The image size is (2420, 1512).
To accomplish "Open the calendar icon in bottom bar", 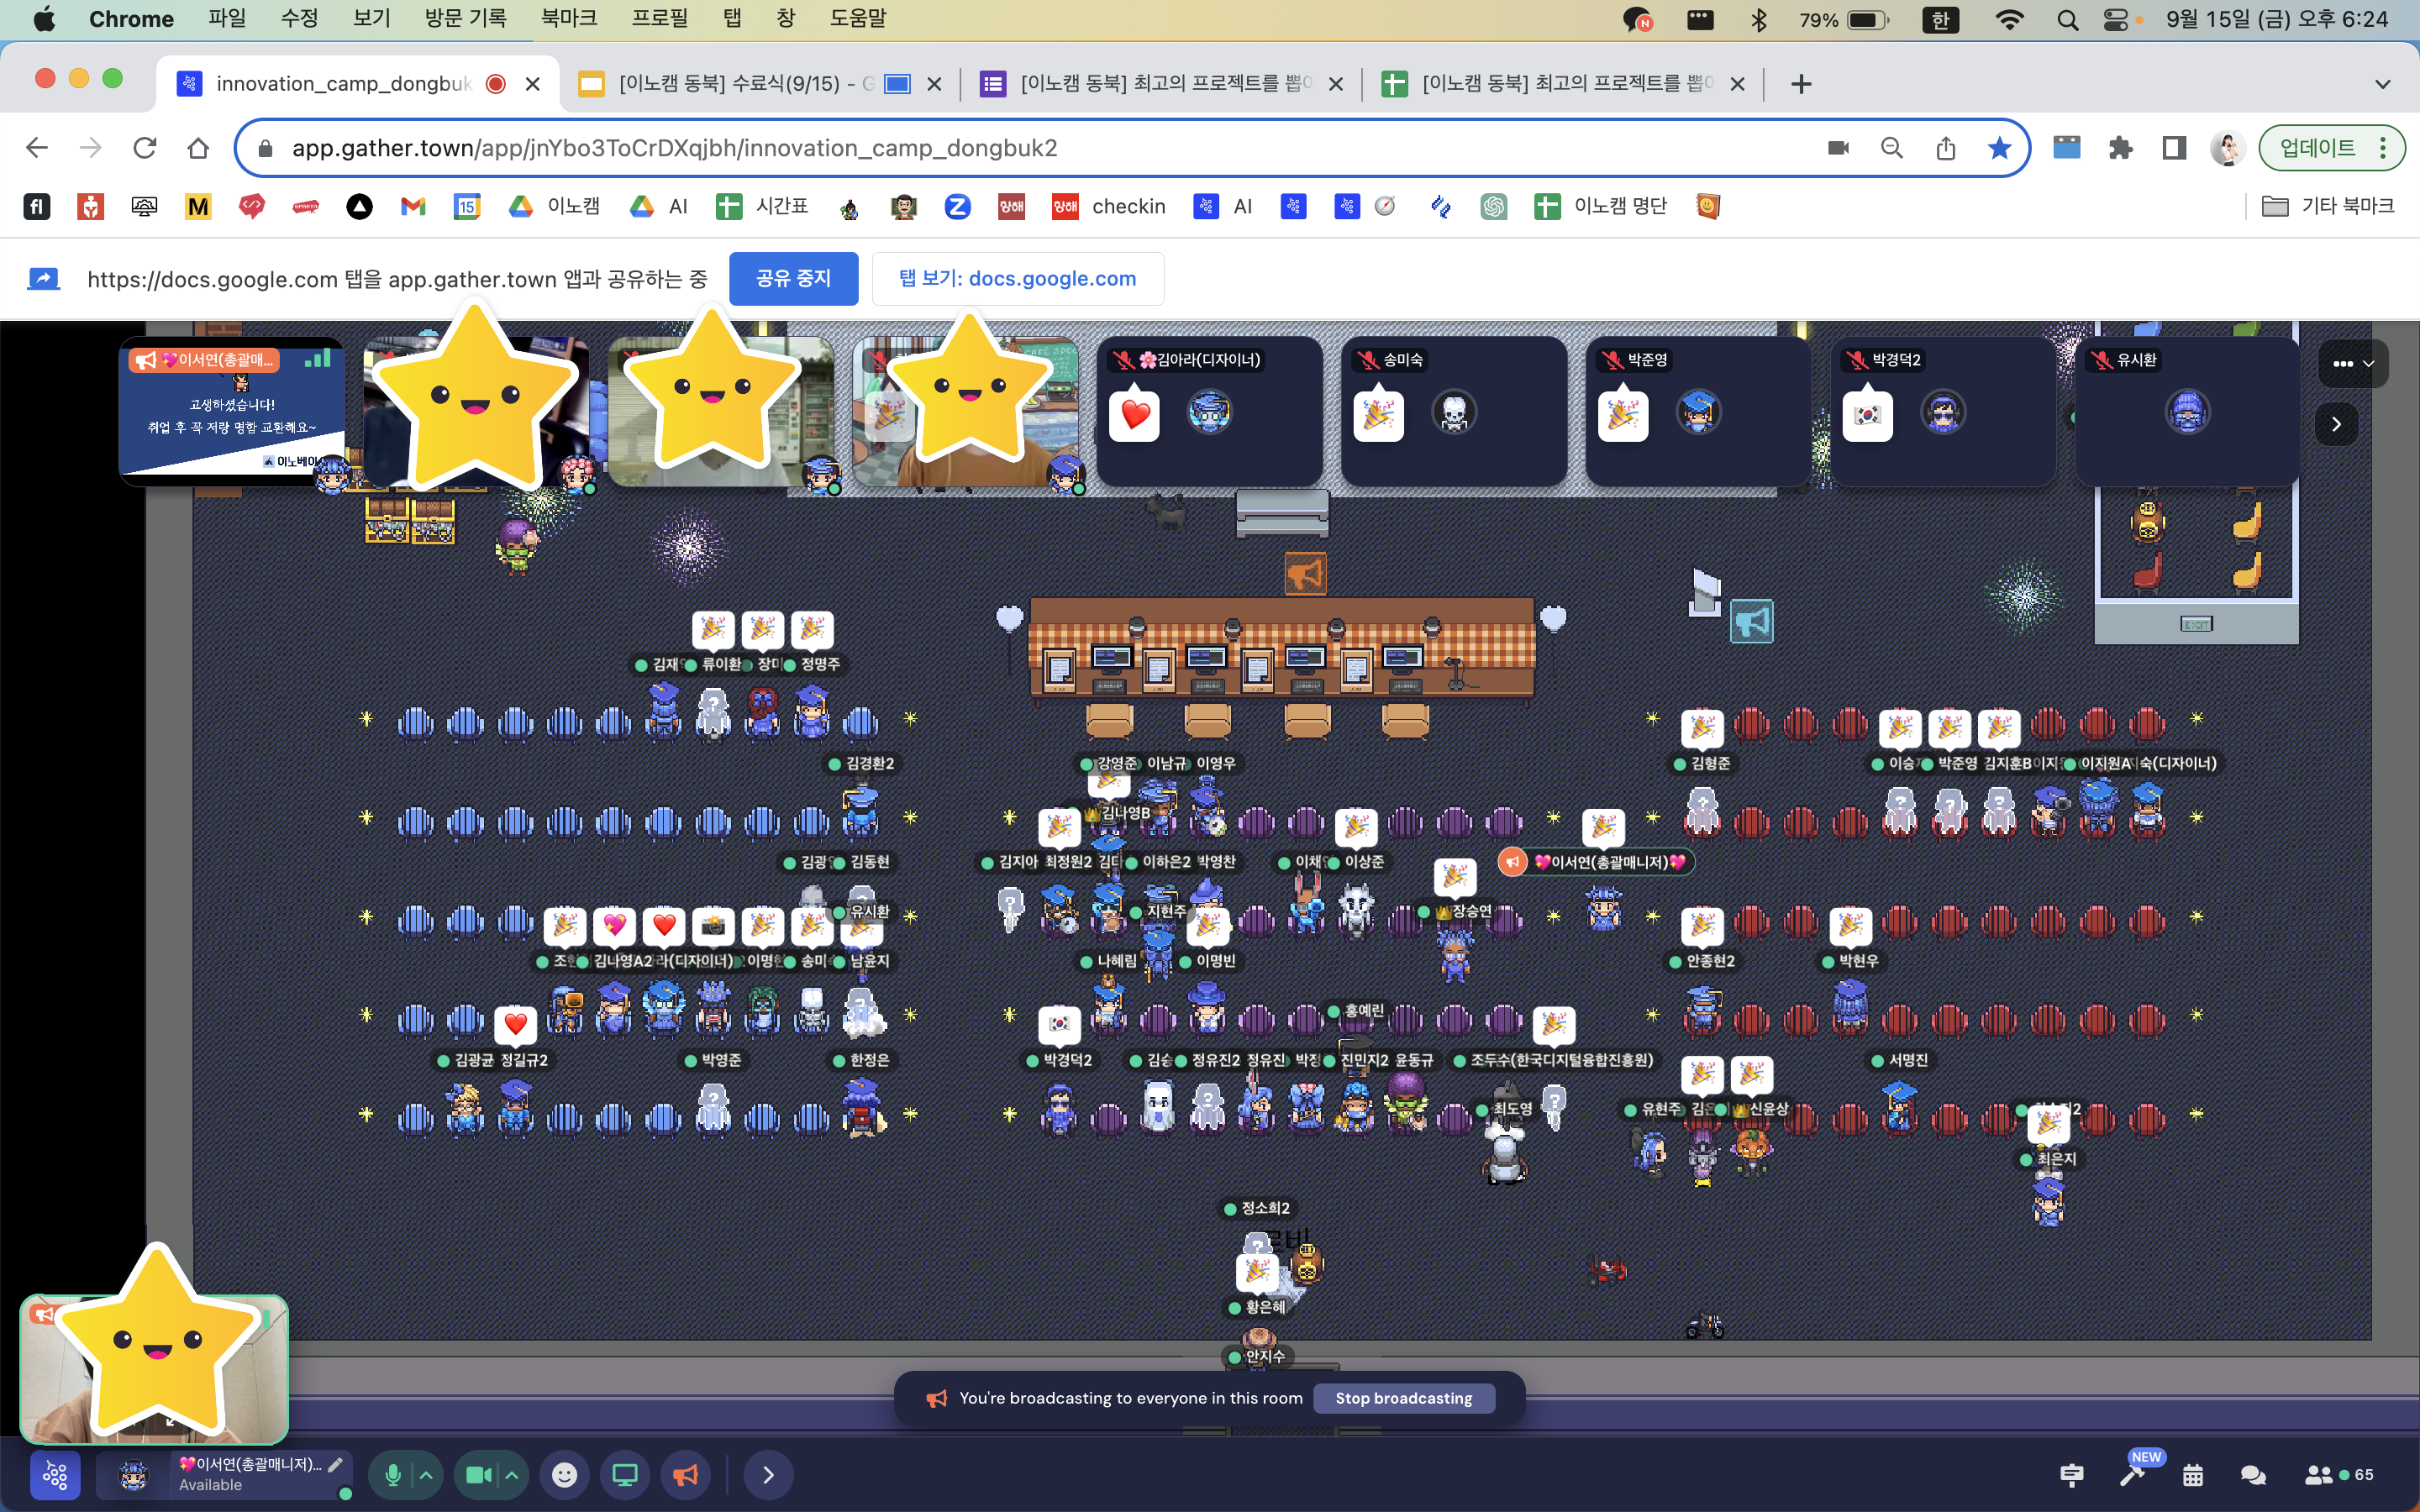I will point(2193,1475).
